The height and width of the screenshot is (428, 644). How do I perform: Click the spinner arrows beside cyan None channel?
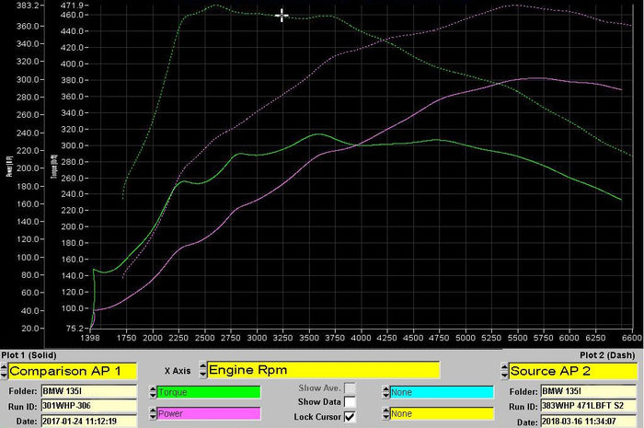pos(384,392)
